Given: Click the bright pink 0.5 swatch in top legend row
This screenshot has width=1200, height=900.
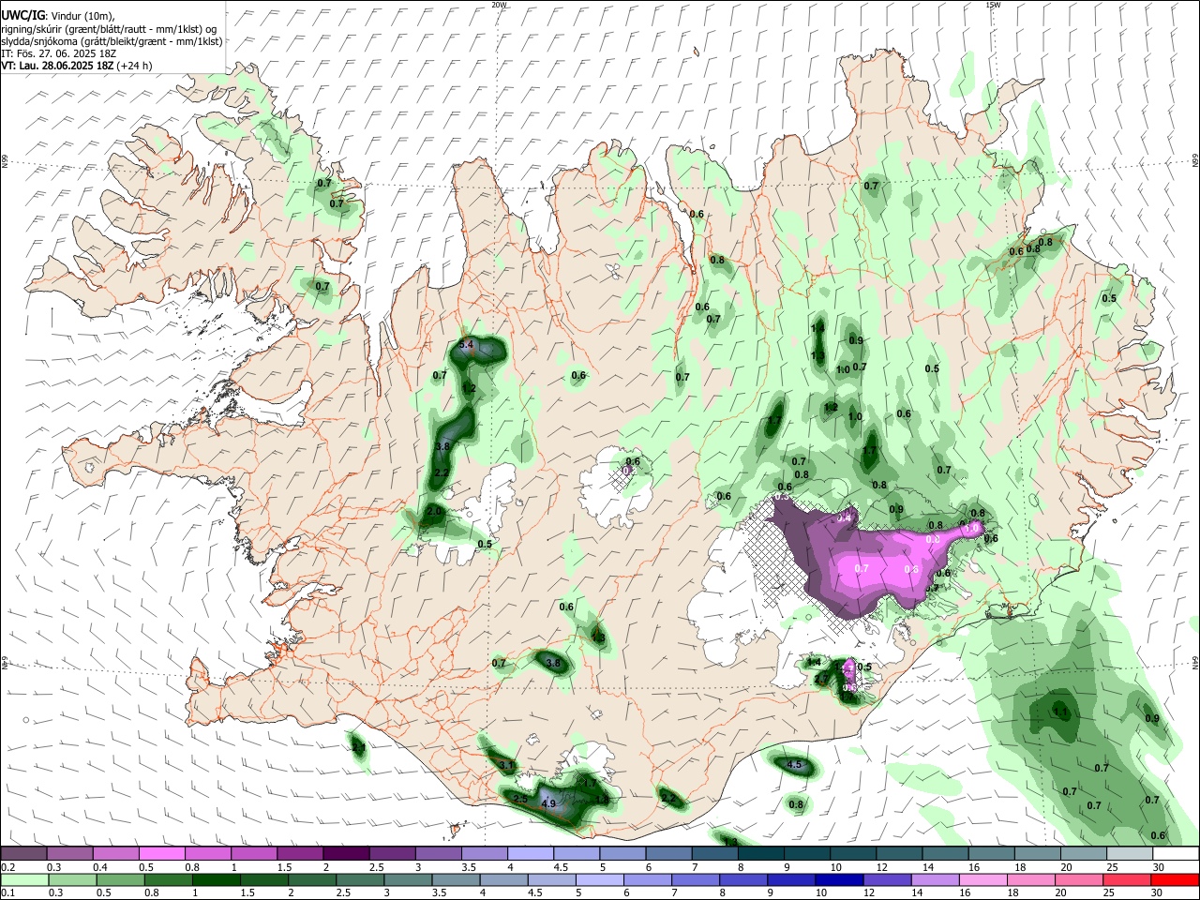Looking at the screenshot, I should tap(161, 854).
